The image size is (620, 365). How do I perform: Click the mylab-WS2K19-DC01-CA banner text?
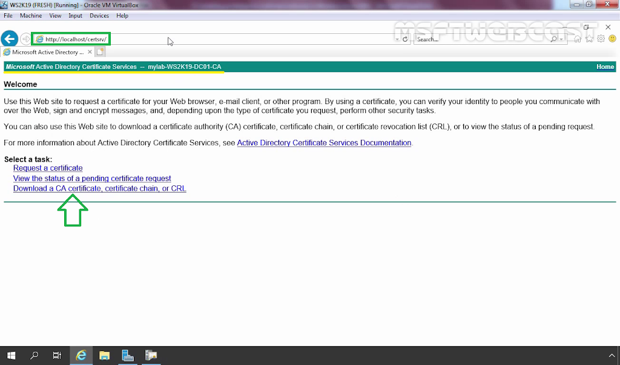[185, 67]
